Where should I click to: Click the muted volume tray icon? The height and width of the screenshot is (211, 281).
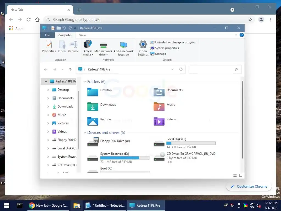click(x=258, y=206)
